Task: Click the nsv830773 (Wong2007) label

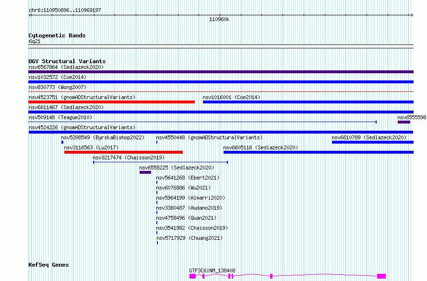Action: [x=58, y=87]
